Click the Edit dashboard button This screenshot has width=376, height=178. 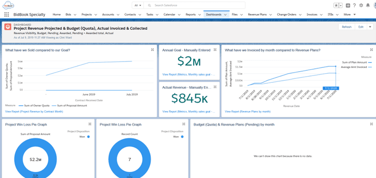[x=361, y=27]
